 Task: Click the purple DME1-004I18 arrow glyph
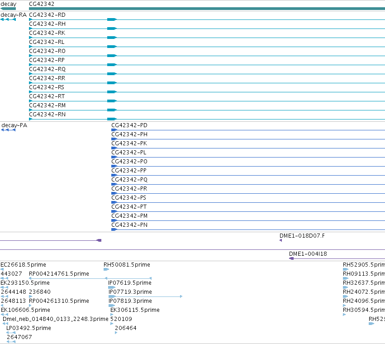coord(291,258)
